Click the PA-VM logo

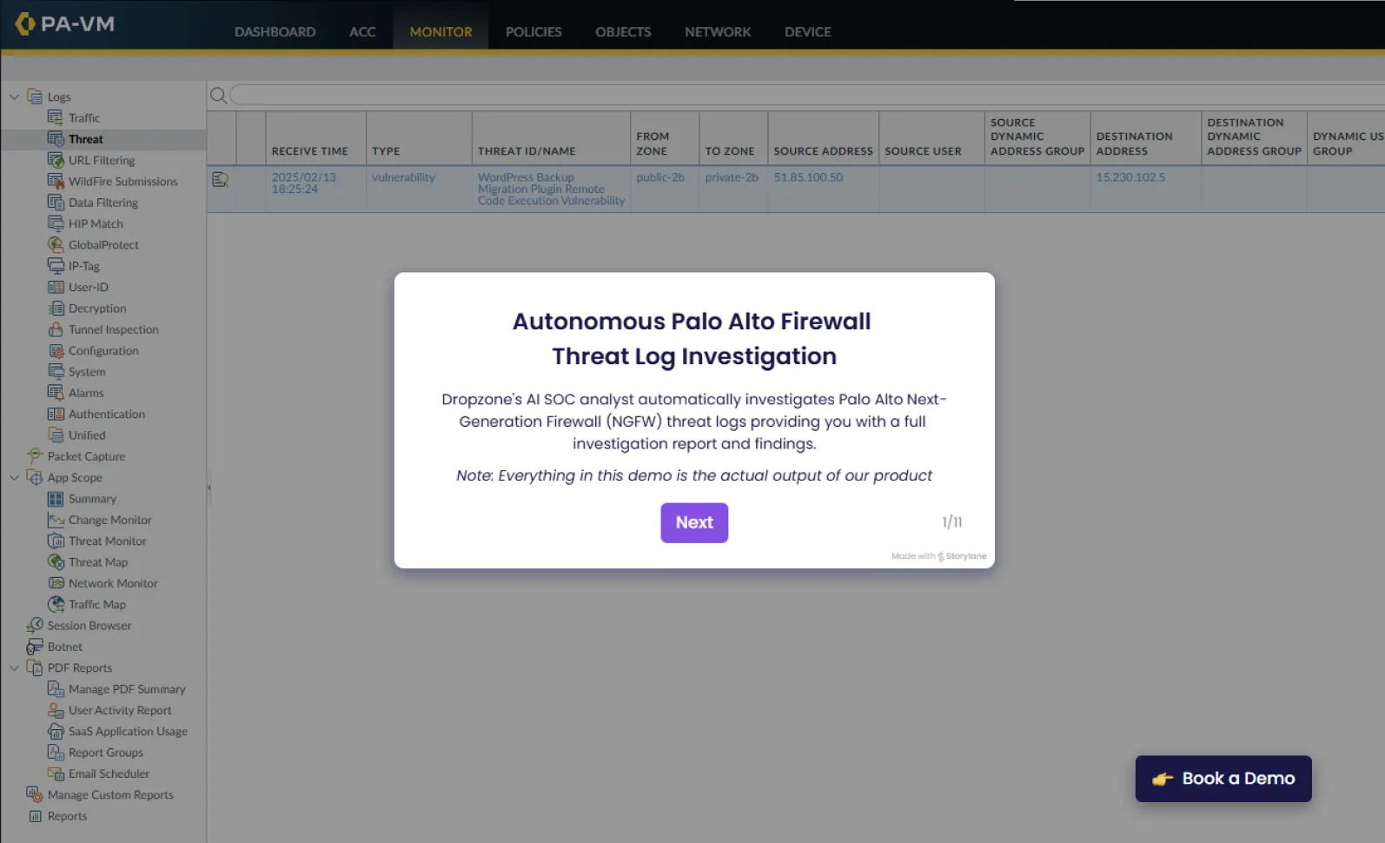point(64,23)
